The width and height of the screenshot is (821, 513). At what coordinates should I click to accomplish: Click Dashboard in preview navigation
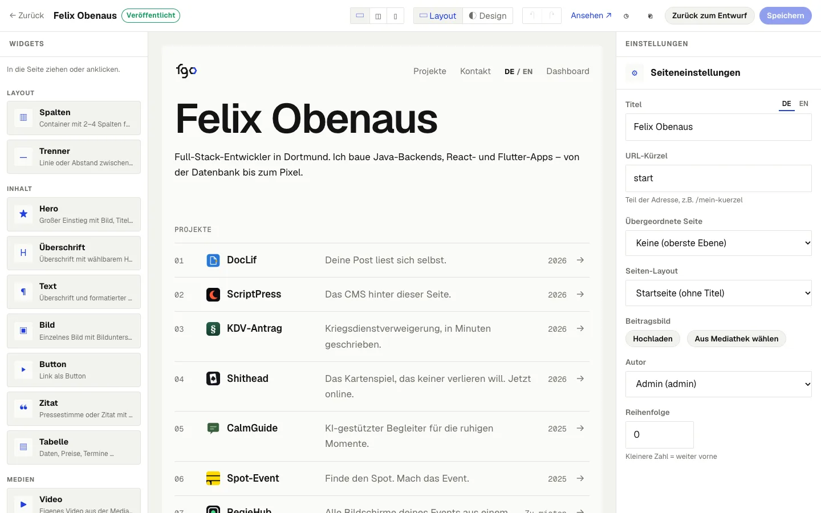click(568, 71)
